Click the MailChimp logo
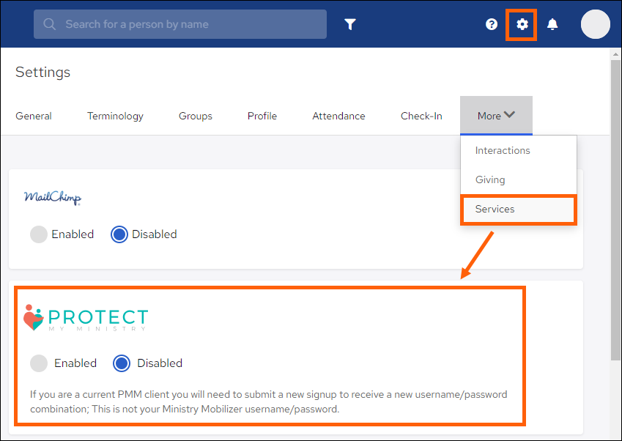This screenshot has height=441, width=622. [52, 197]
